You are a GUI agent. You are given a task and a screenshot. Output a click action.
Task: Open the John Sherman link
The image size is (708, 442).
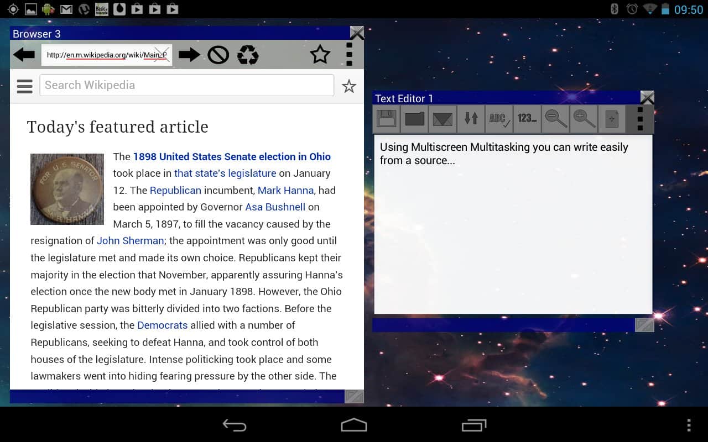coord(130,241)
